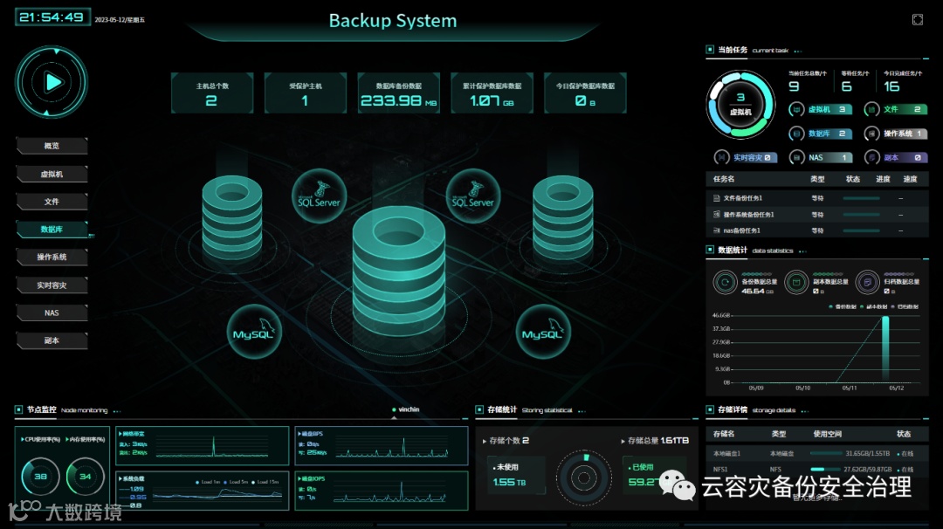Open the 文件 sidebar menu item
943x529 pixels.
[x=52, y=202]
